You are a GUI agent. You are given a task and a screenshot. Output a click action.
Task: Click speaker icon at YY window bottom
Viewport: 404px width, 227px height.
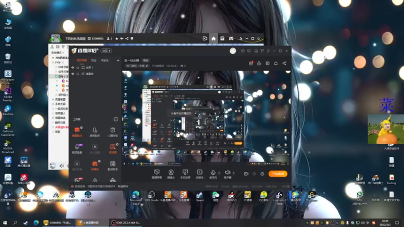62,166
